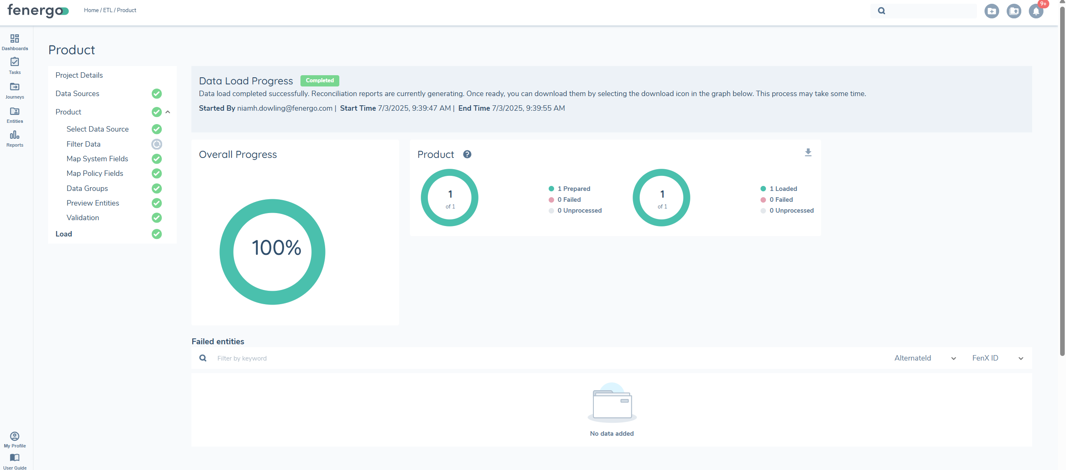This screenshot has width=1066, height=470.
Task: Download the Product reconciliation report
Action: click(x=808, y=152)
